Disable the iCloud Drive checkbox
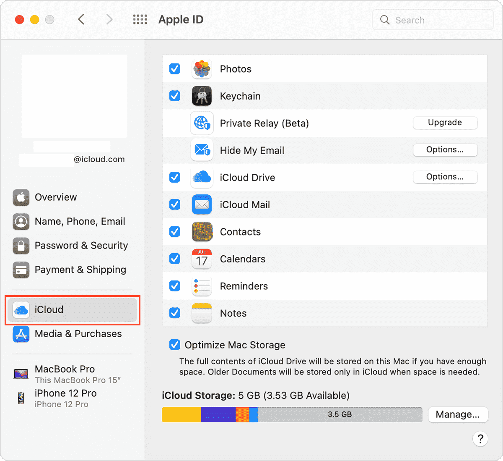The image size is (503, 461). coord(175,177)
